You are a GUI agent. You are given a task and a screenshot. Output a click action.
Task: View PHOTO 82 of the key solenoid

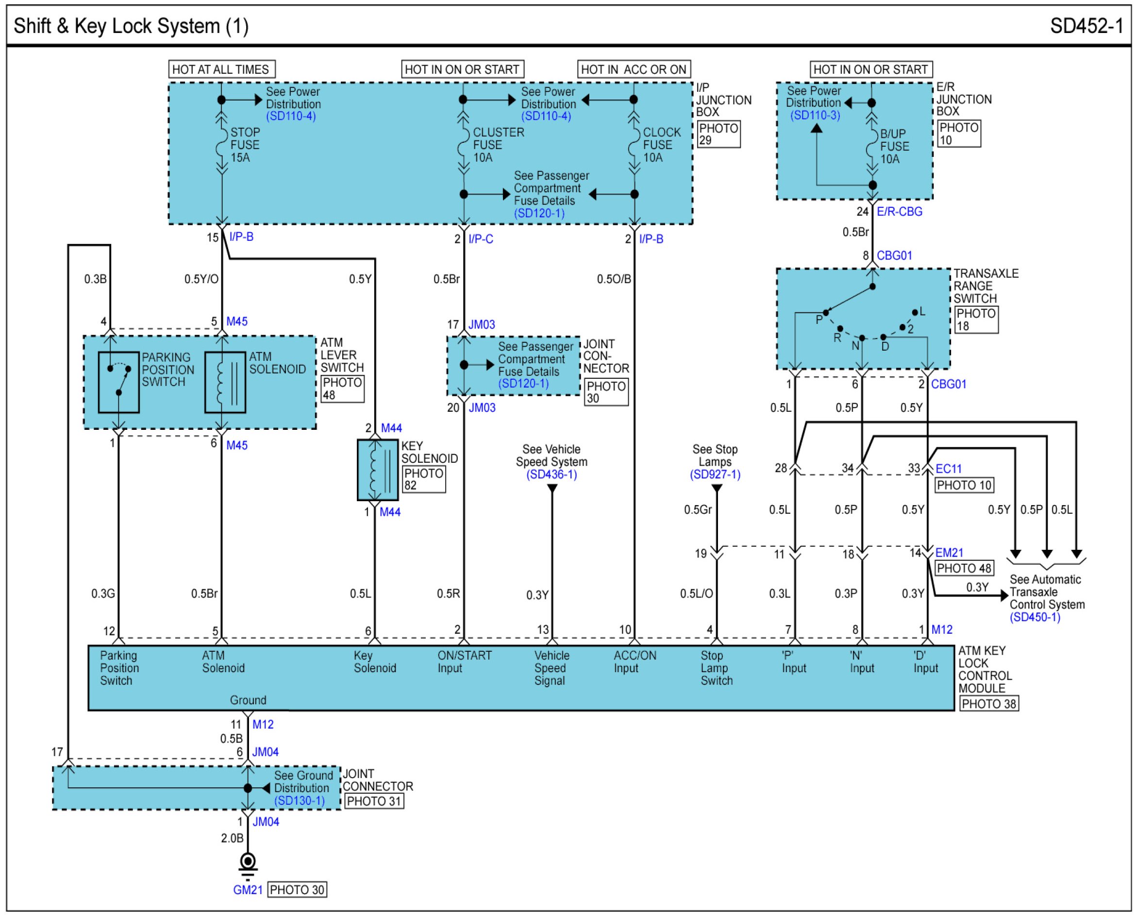pyautogui.click(x=424, y=479)
